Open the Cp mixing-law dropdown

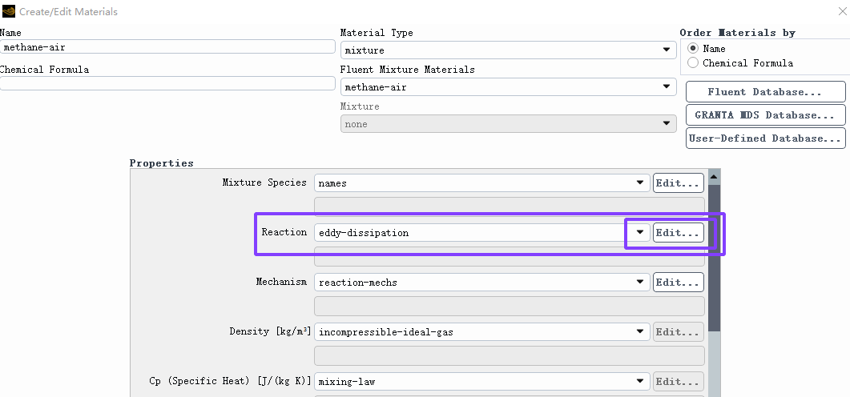482,381
